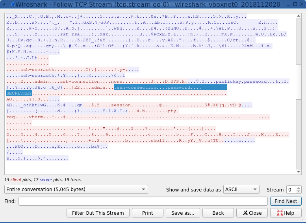This screenshot has width=306, height=223.
Task: Click the highlighted SECRETKEY text
Action: (19, 93)
